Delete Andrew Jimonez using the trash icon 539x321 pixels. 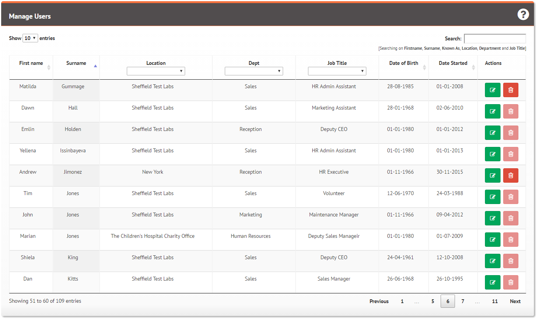pyautogui.click(x=511, y=175)
